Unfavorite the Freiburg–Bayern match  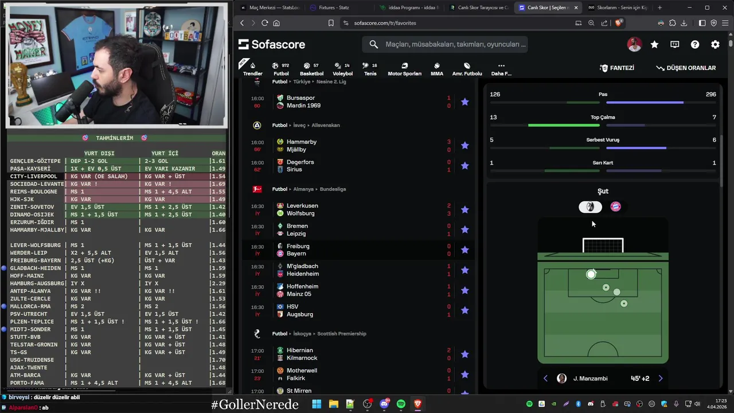(464, 250)
